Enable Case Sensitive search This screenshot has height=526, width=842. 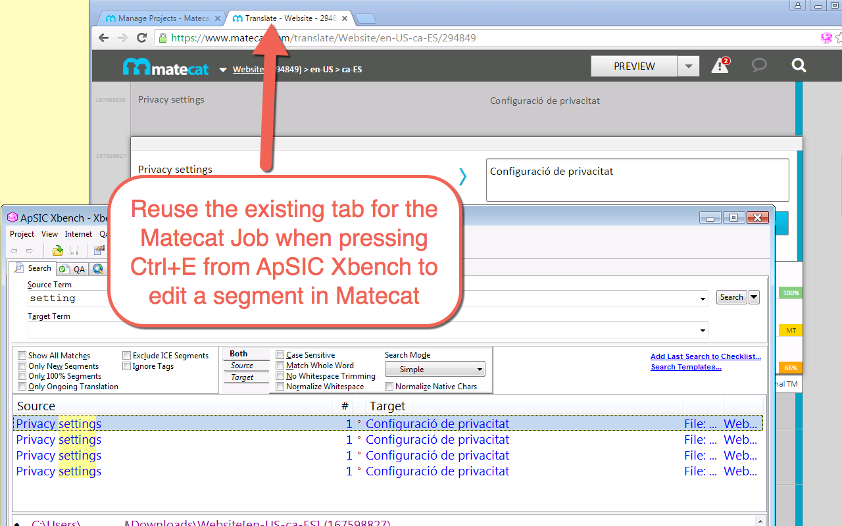pyautogui.click(x=280, y=355)
